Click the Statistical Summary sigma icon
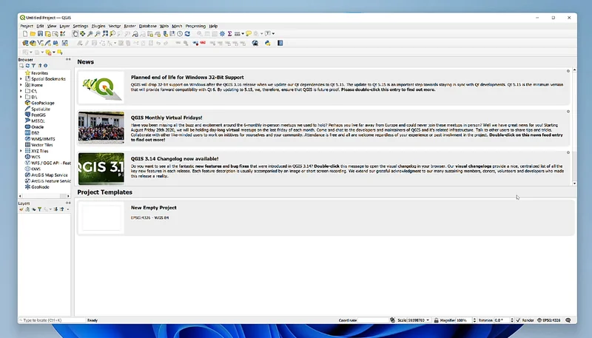Image resolution: width=592 pixels, height=338 pixels. [230, 34]
